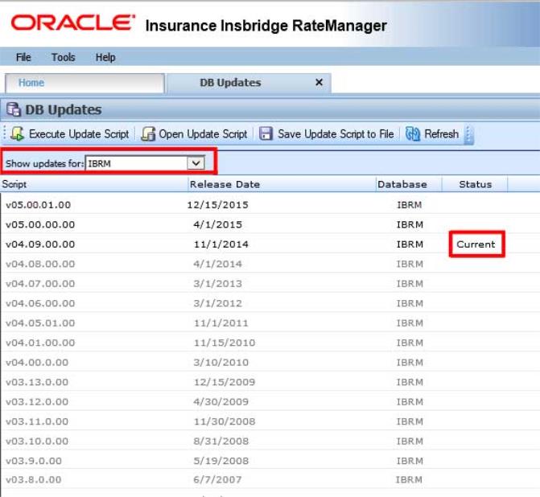Select script v03.11.0.00
The height and width of the screenshot is (497, 540).
pyautogui.click(x=37, y=421)
